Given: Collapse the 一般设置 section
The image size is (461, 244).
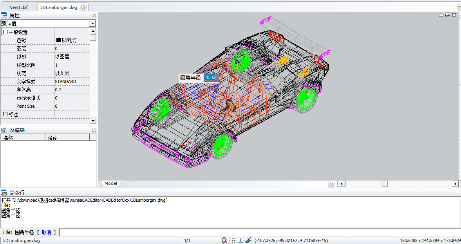Looking at the screenshot, I should click(x=5, y=32).
